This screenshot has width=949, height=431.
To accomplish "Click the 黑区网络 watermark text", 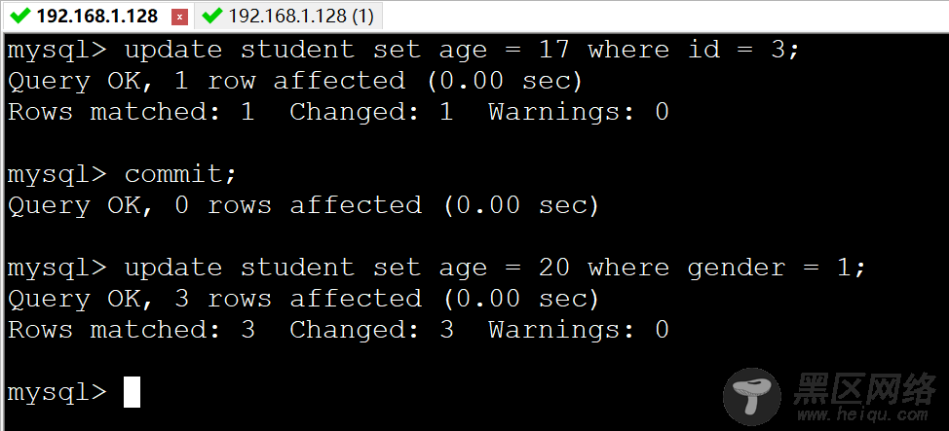I will tap(864, 387).
